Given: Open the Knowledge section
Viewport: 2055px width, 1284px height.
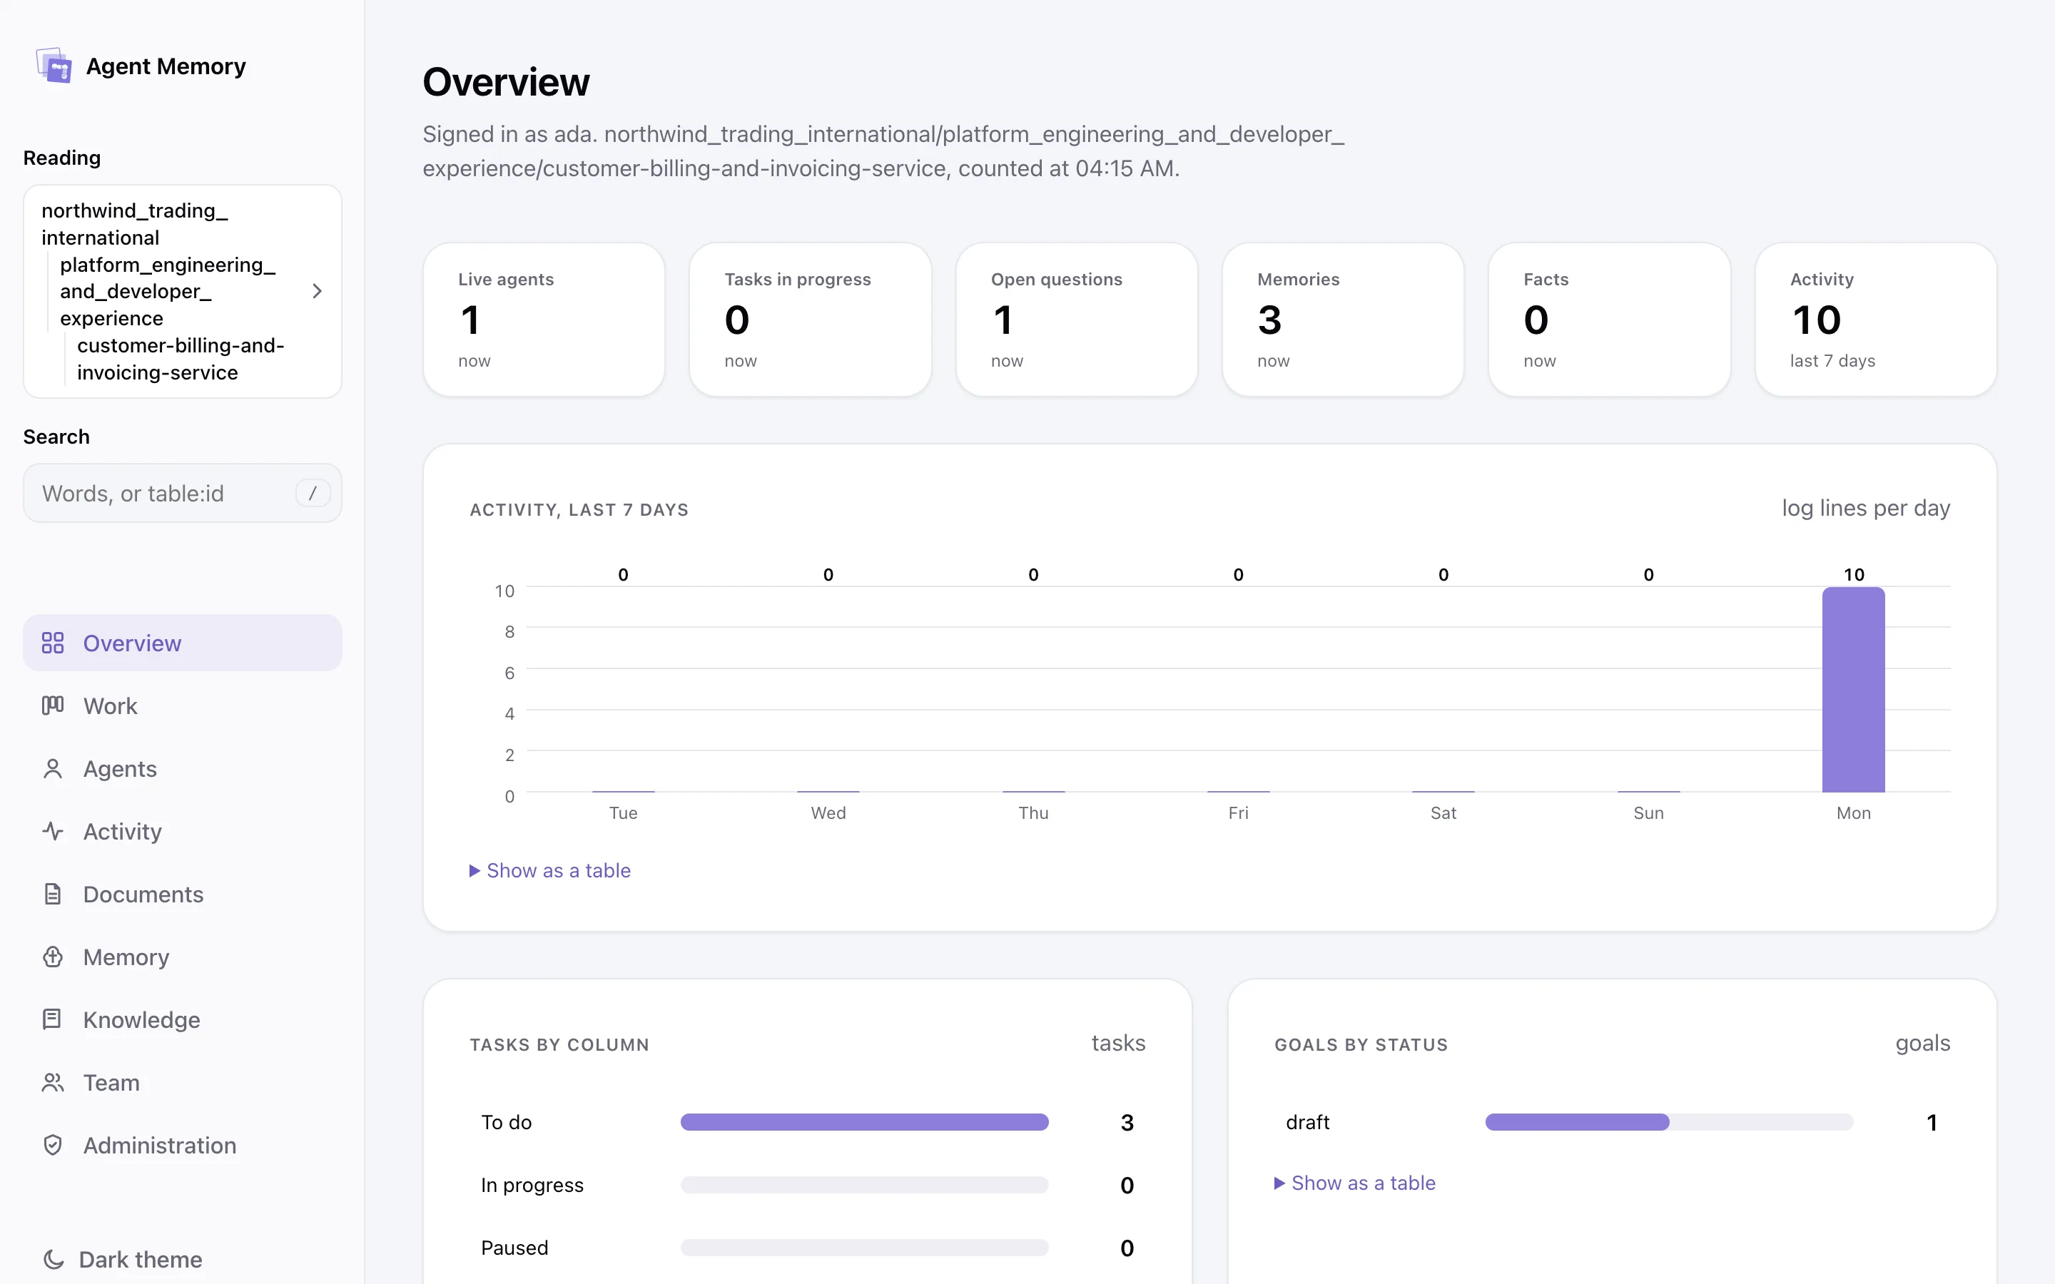Looking at the screenshot, I should [x=183, y=1019].
